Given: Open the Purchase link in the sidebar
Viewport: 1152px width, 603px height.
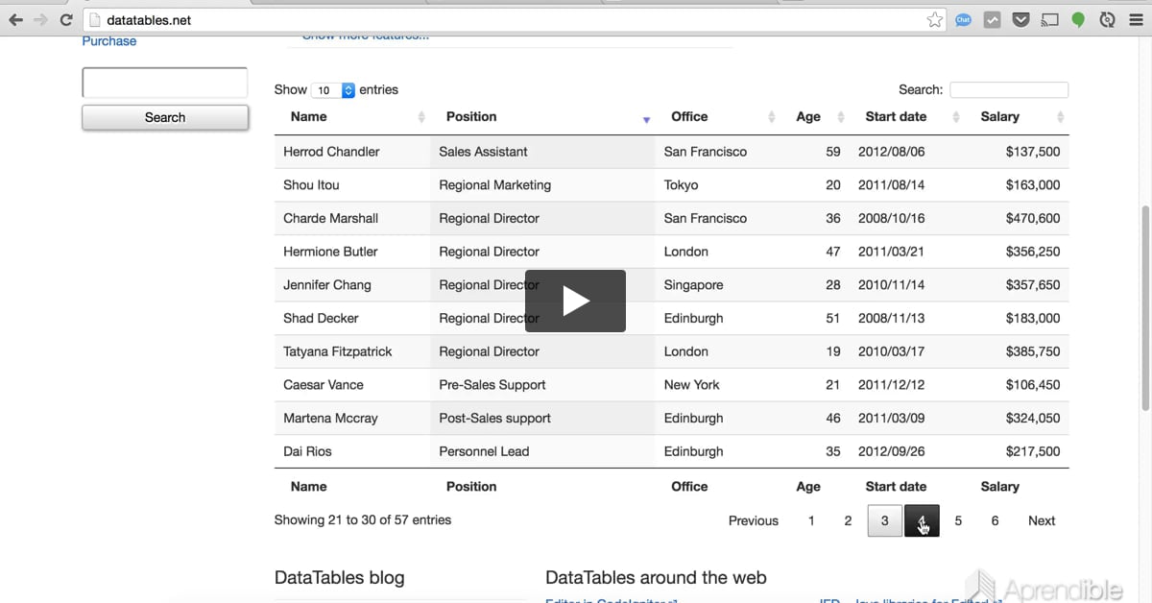Looking at the screenshot, I should pos(109,41).
